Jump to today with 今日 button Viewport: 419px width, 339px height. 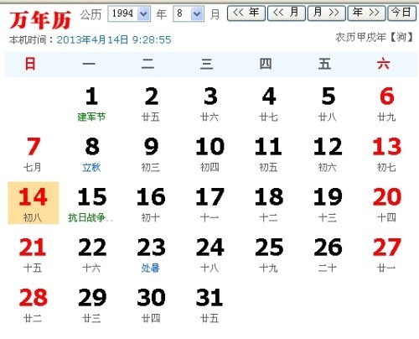tap(401, 13)
